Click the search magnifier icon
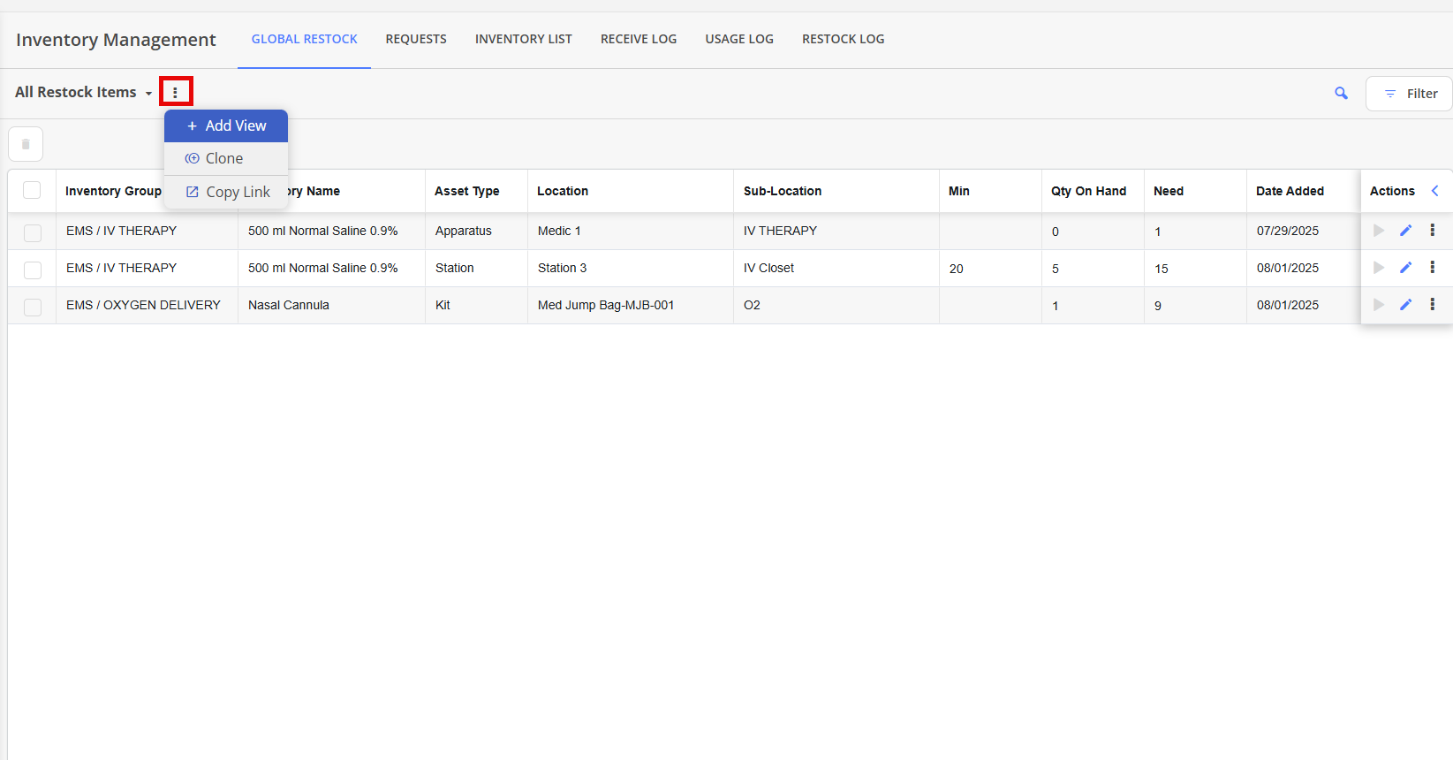The height and width of the screenshot is (760, 1453). click(x=1341, y=93)
